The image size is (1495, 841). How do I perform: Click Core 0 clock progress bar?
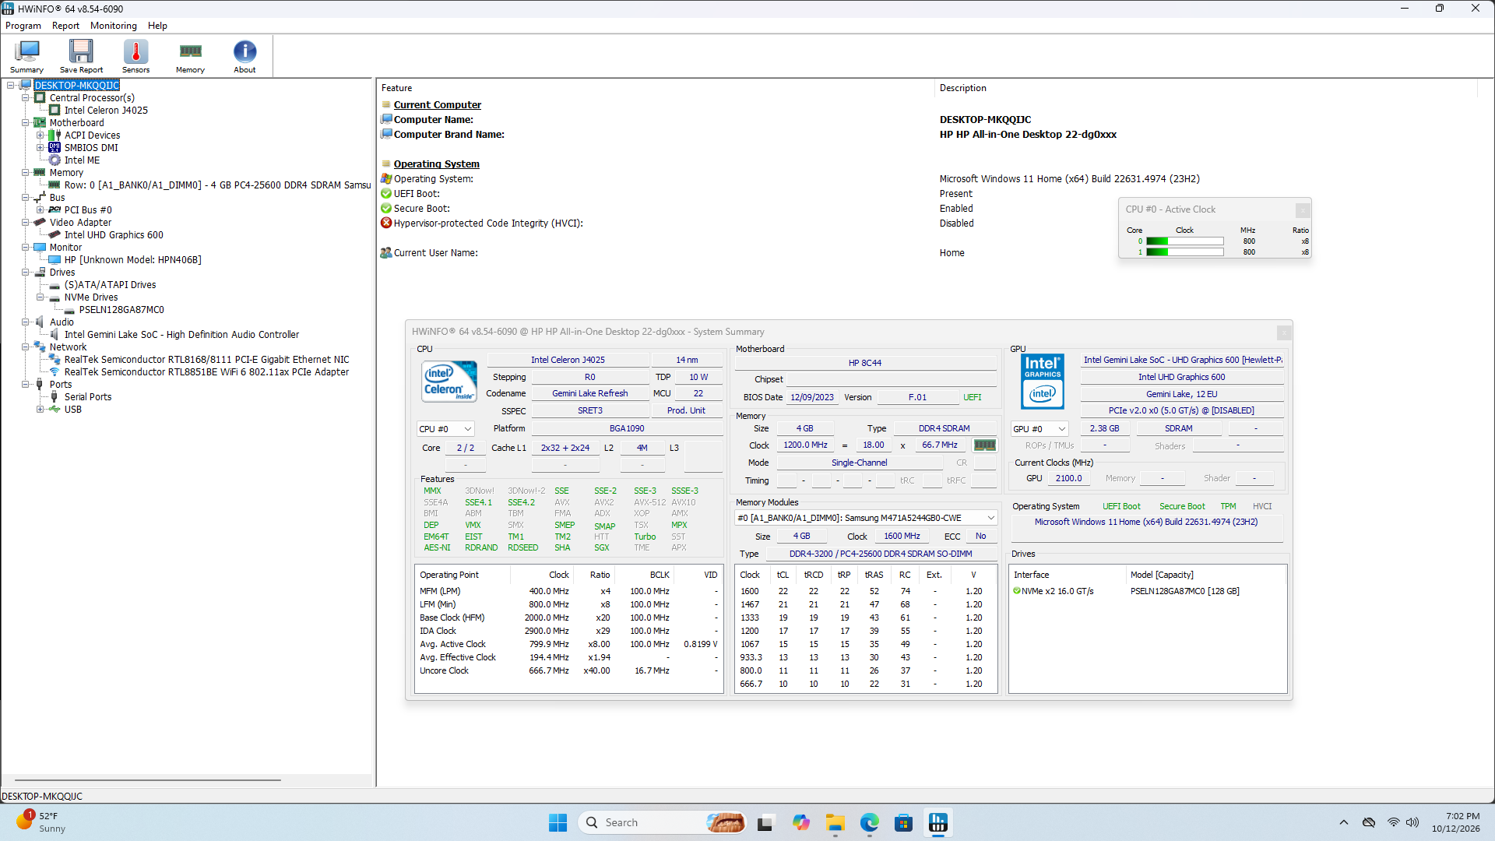(x=1184, y=241)
